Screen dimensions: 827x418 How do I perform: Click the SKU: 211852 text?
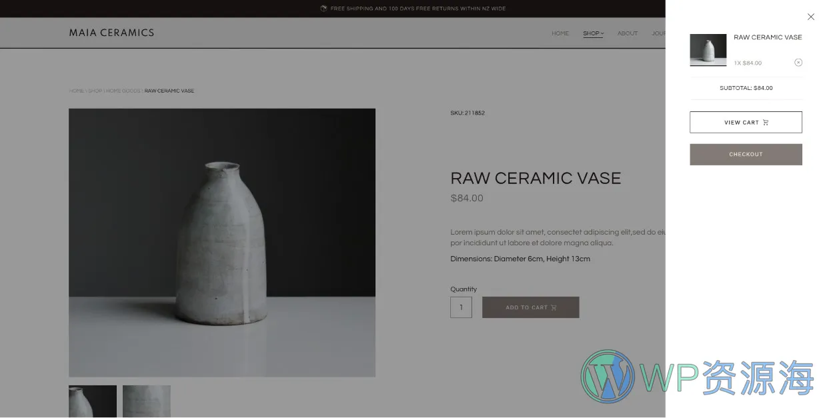click(468, 113)
